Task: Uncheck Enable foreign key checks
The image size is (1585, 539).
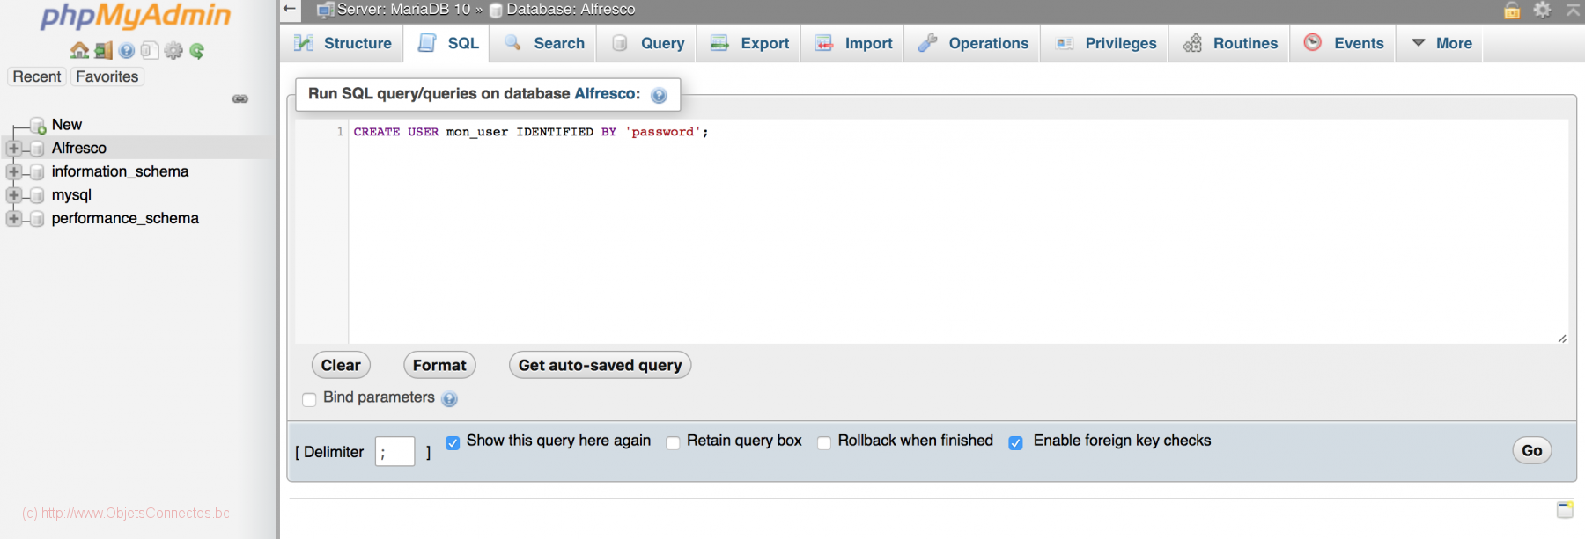Action: point(1015,442)
